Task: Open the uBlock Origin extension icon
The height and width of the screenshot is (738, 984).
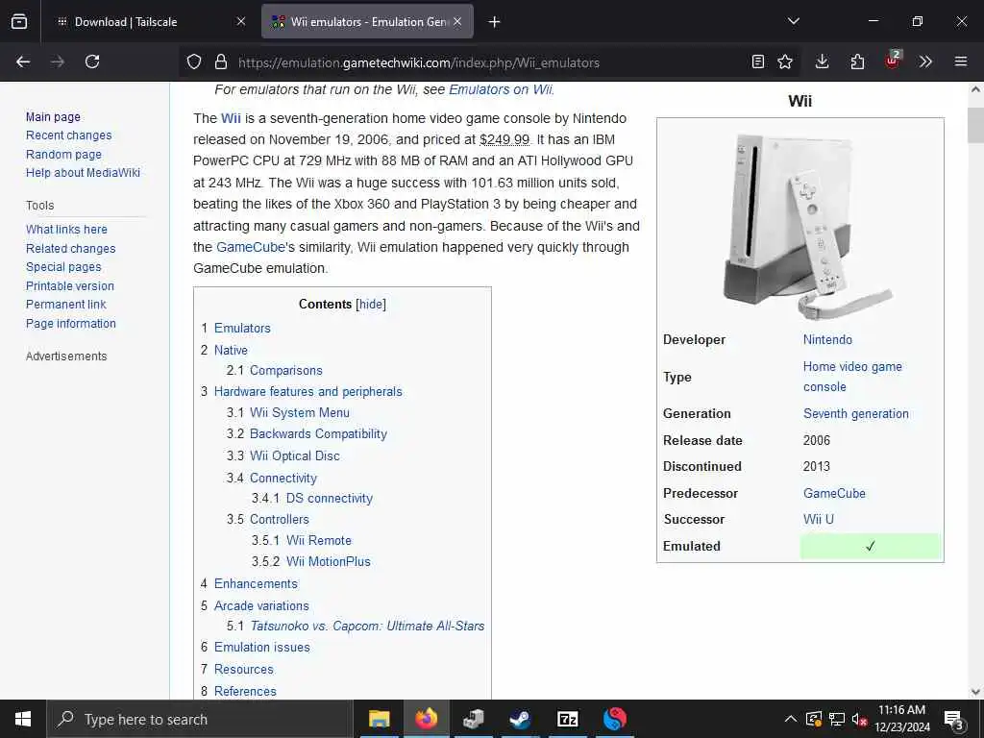Action: click(x=892, y=61)
